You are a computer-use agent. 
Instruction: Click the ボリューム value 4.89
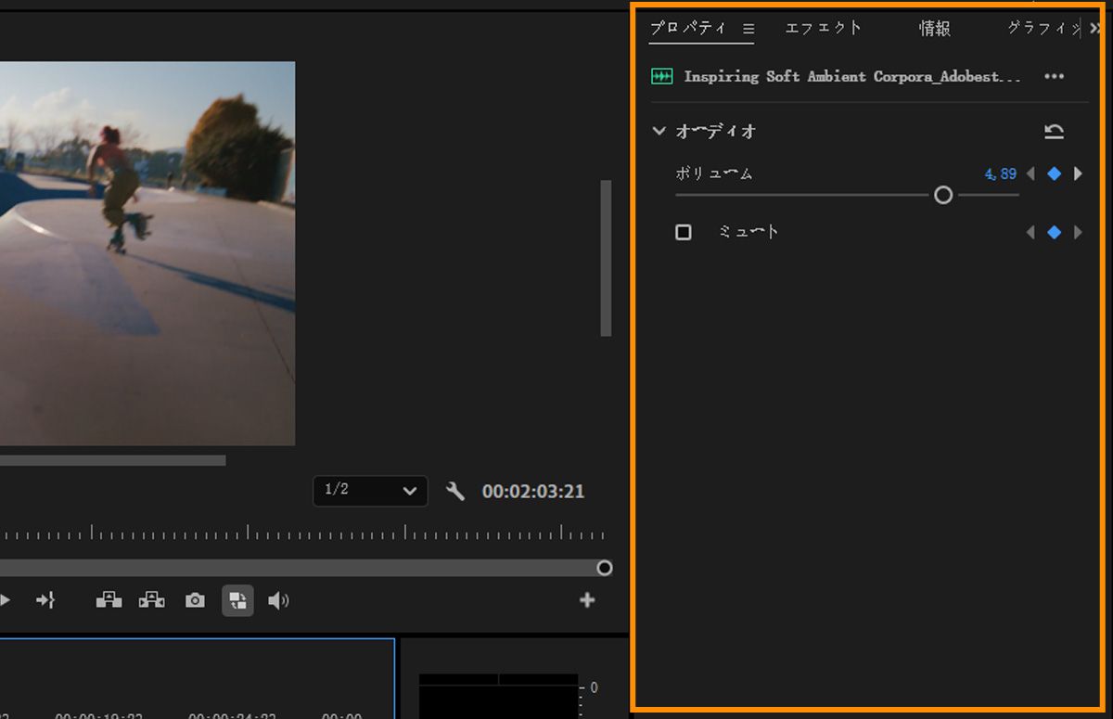[1000, 173]
